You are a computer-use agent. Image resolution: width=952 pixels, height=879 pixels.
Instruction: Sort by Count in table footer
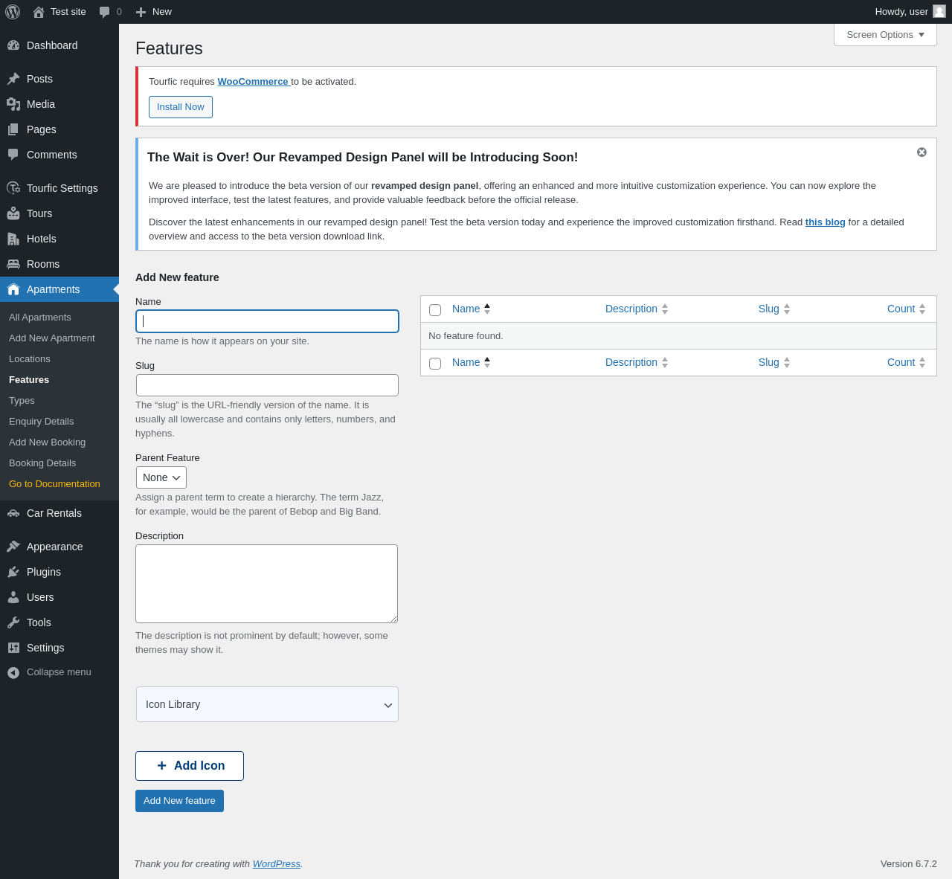(x=907, y=362)
